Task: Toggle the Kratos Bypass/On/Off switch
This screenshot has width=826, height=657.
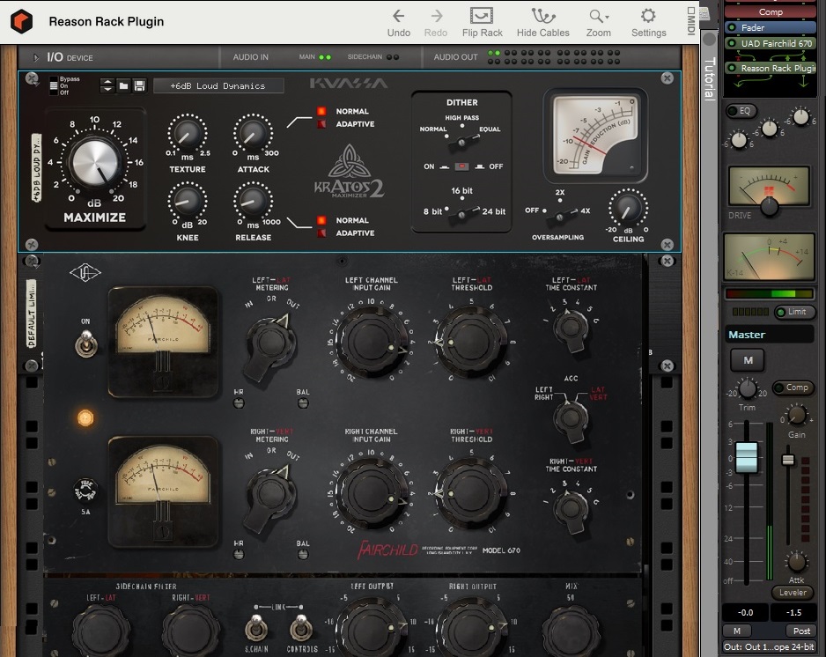Action: click(x=53, y=85)
